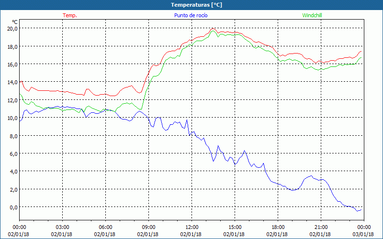Viewport: 383px width, 239px height.
Task: Click the '03:00' time label
Action: pos(62,228)
